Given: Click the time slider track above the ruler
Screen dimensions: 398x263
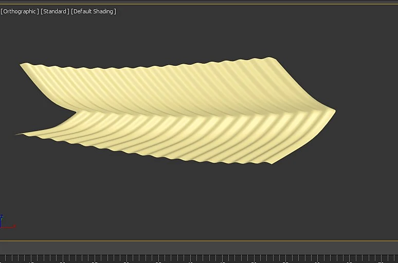Looking at the screenshot, I should (x=199, y=247).
